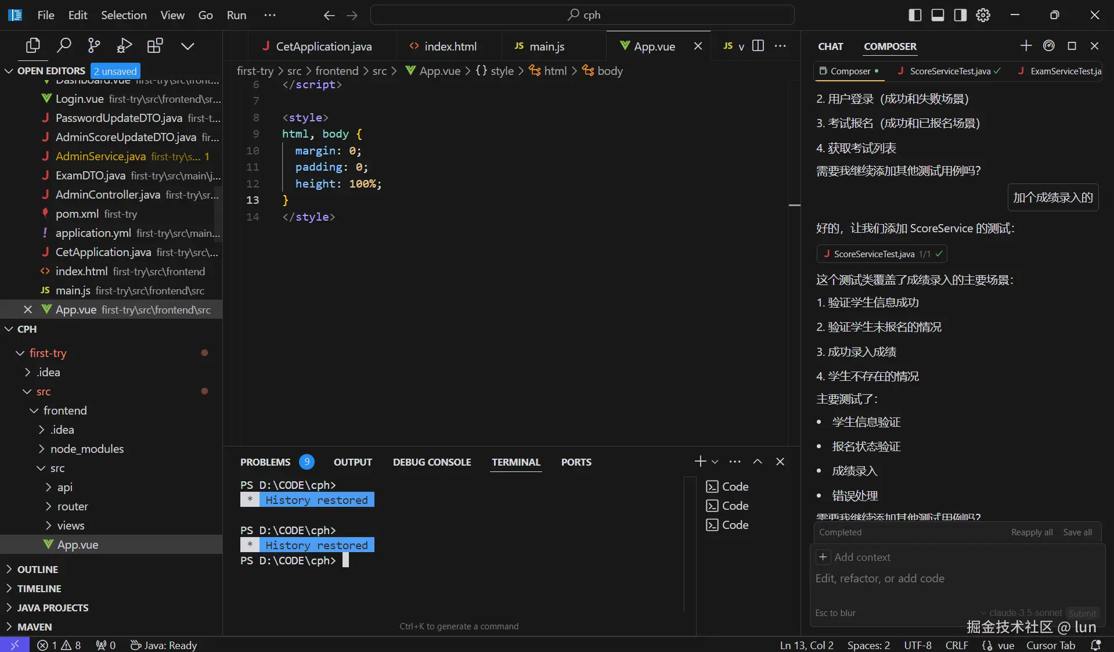Viewport: 1114px width, 652px height.
Task: Open the Run menu
Action: [x=236, y=15]
